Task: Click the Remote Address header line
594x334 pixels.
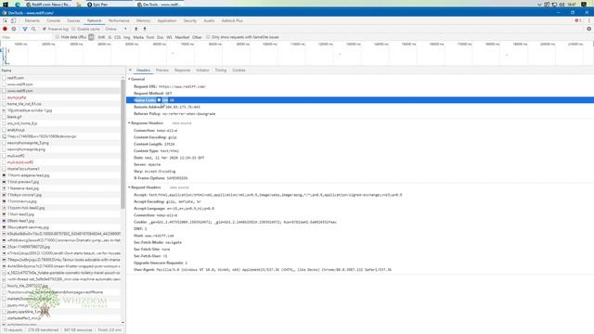Action: (167, 107)
